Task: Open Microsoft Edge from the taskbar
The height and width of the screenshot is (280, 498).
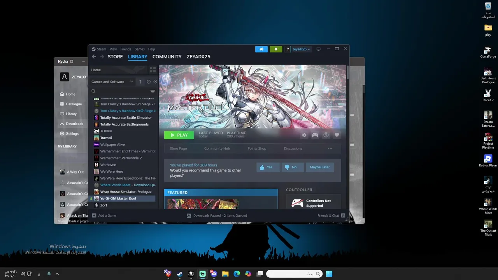Action: 237,274
